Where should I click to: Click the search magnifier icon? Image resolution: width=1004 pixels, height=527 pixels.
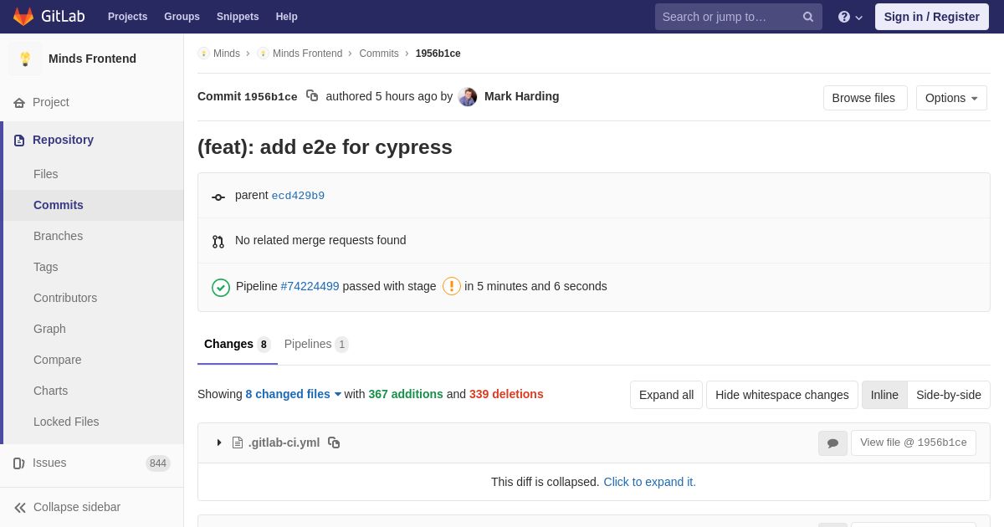808,17
